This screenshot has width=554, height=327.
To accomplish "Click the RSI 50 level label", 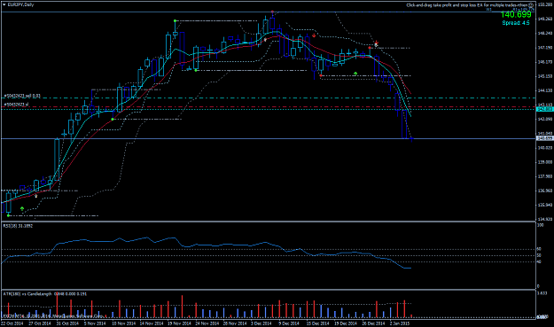I will coord(539,255).
